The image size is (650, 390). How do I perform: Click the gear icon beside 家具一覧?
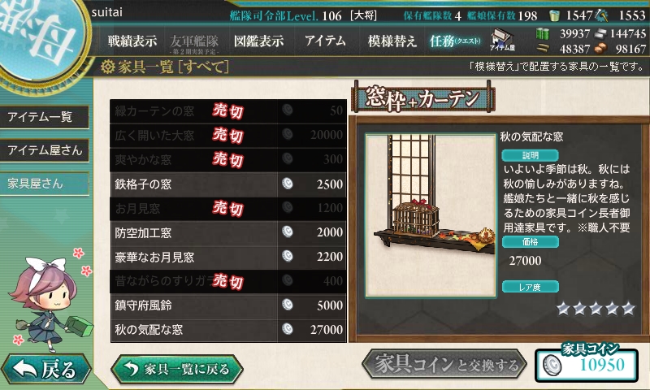click(107, 67)
